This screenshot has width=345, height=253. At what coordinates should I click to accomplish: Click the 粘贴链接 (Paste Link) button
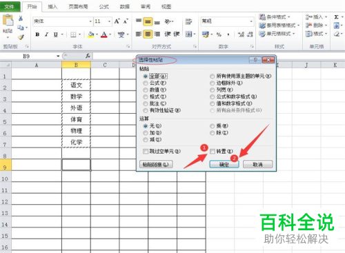[x=156, y=165]
